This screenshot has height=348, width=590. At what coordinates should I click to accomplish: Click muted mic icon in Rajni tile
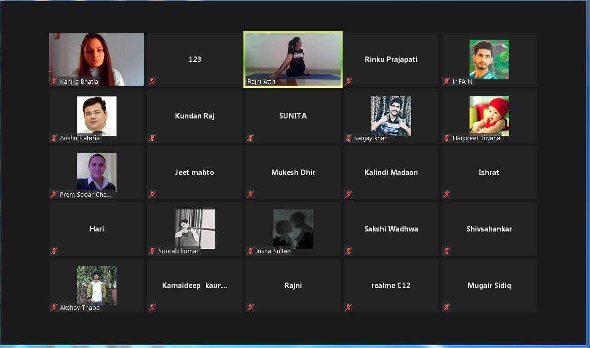[250, 307]
